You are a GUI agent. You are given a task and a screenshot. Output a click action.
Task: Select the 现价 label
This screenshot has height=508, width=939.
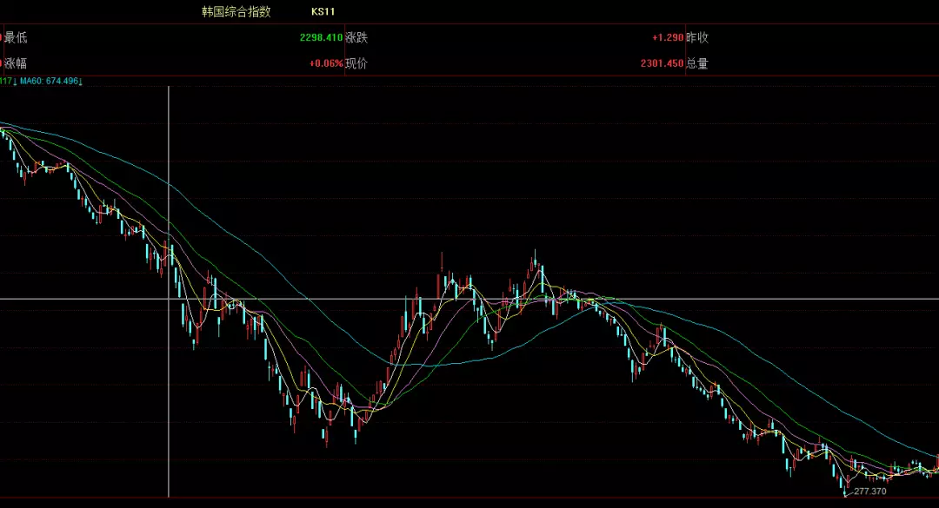[356, 63]
